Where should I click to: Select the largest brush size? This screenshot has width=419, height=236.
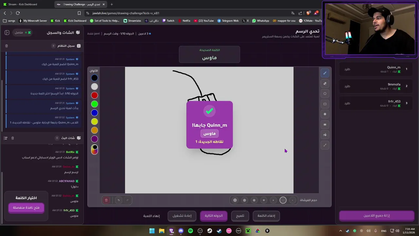coord(235,200)
